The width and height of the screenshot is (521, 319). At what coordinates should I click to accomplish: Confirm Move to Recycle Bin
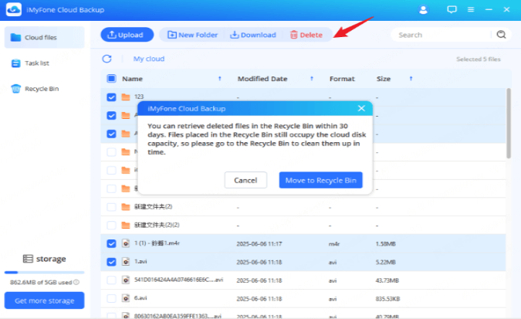pyautogui.click(x=320, y=180)
